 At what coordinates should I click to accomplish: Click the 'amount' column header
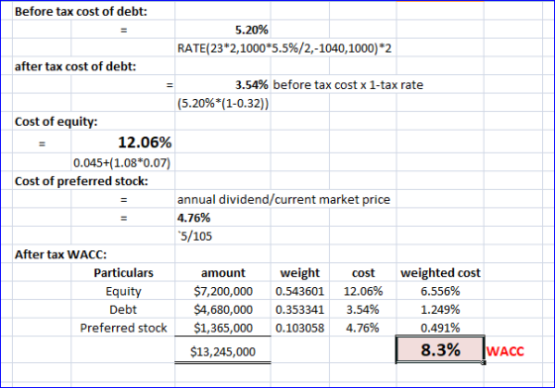[223, 273]
